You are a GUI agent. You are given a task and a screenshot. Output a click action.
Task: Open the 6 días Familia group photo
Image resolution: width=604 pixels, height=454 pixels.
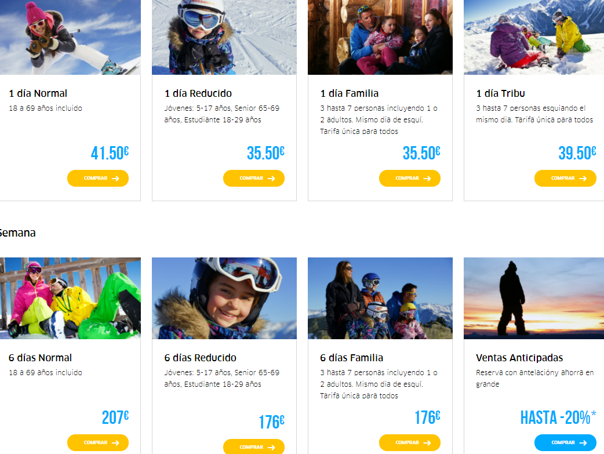click(380, 298)
